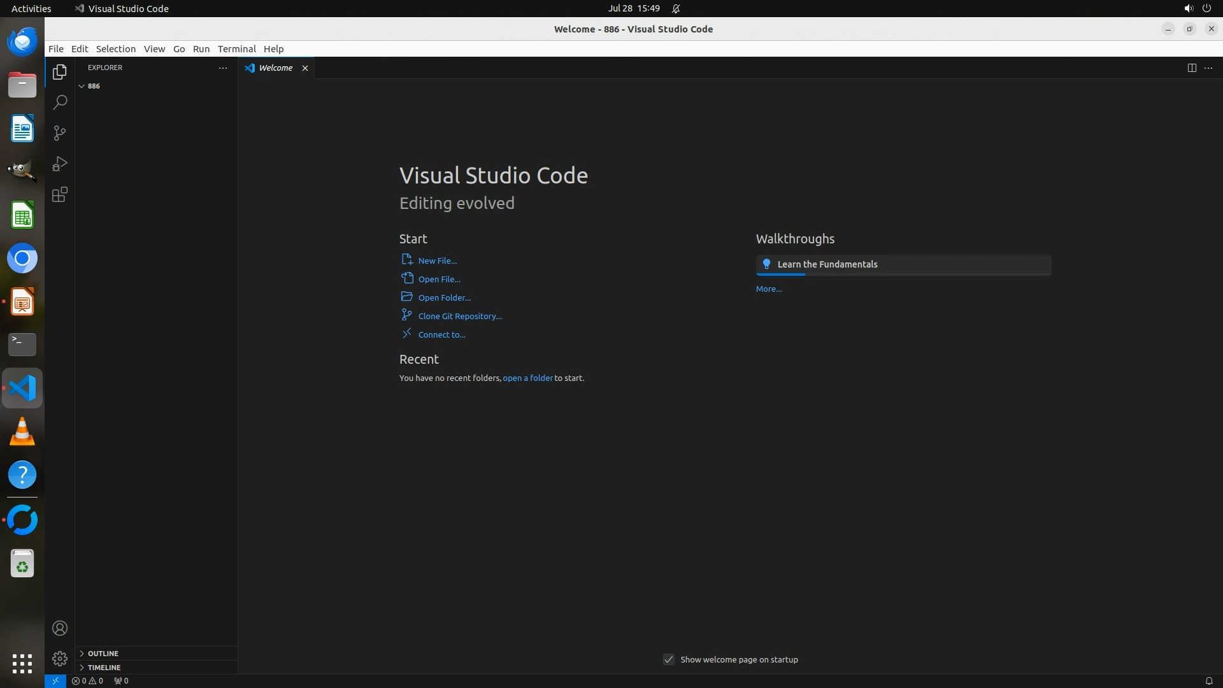Open the Search view in activity bar
Viewport: 1223px width, 688px height.
tap(60, 103)
